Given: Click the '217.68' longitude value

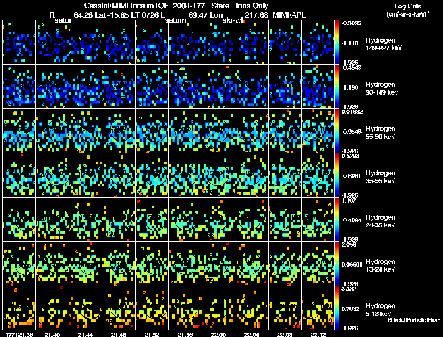Looking at the screenshot, I should pyautogui.click(x=256, y=15).
